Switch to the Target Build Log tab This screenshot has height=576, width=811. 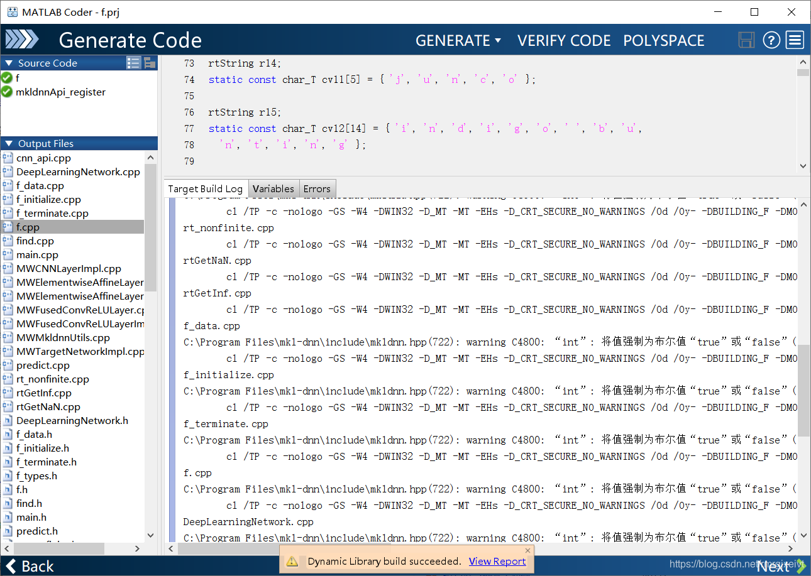tap(205, 188)
